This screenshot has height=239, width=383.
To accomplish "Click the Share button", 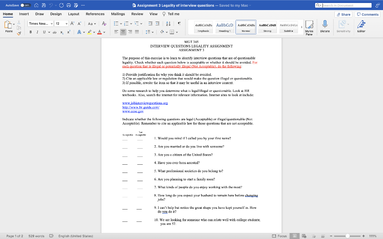I will (x=343, y=14).
